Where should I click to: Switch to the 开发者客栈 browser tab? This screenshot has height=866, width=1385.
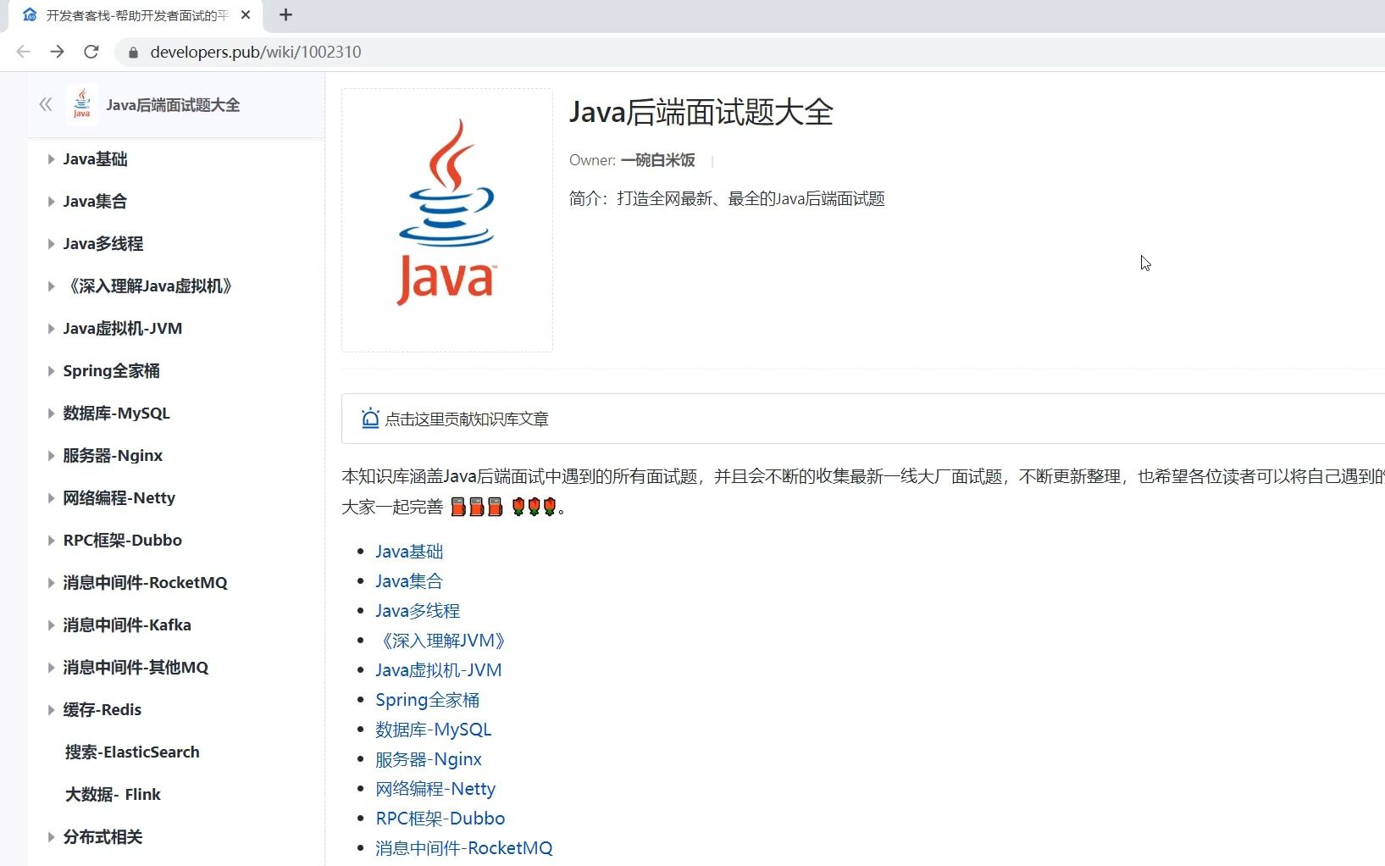[137, 15]
